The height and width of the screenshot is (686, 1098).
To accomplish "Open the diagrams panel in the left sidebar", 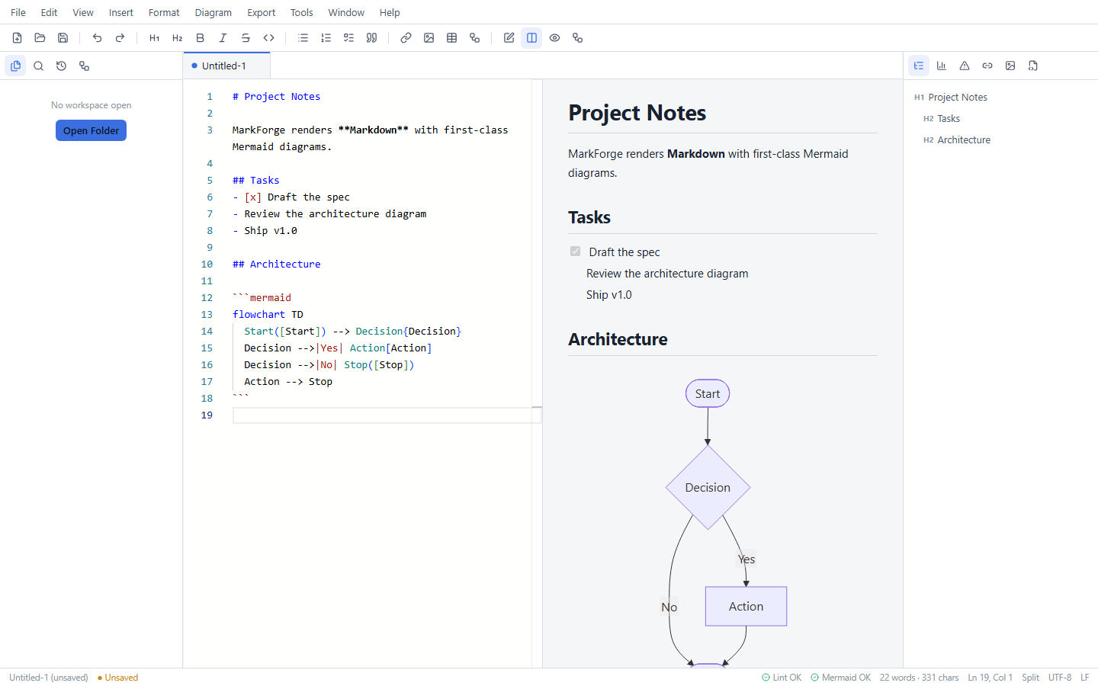I will 85,66.
